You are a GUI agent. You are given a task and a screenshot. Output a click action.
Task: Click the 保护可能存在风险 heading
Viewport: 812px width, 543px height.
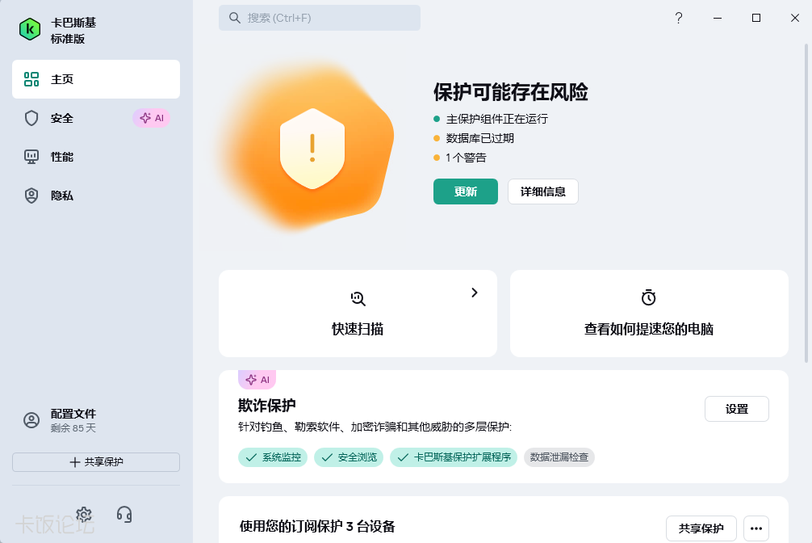coord(511,92)
